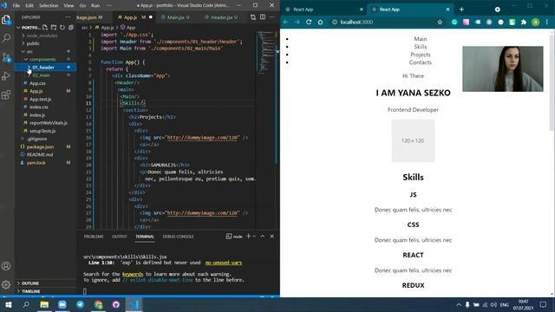Viewport: 555px width, 312px height.
Task: Open the Extensions view
Action: click(6, 94)
